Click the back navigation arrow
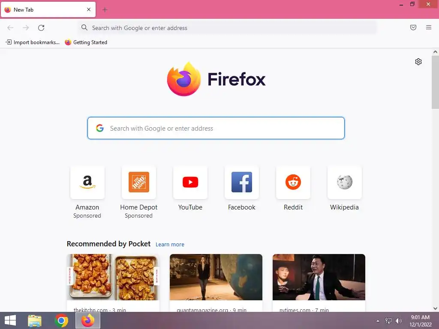The width and height of the screenshot is (439, 329). 10,28
